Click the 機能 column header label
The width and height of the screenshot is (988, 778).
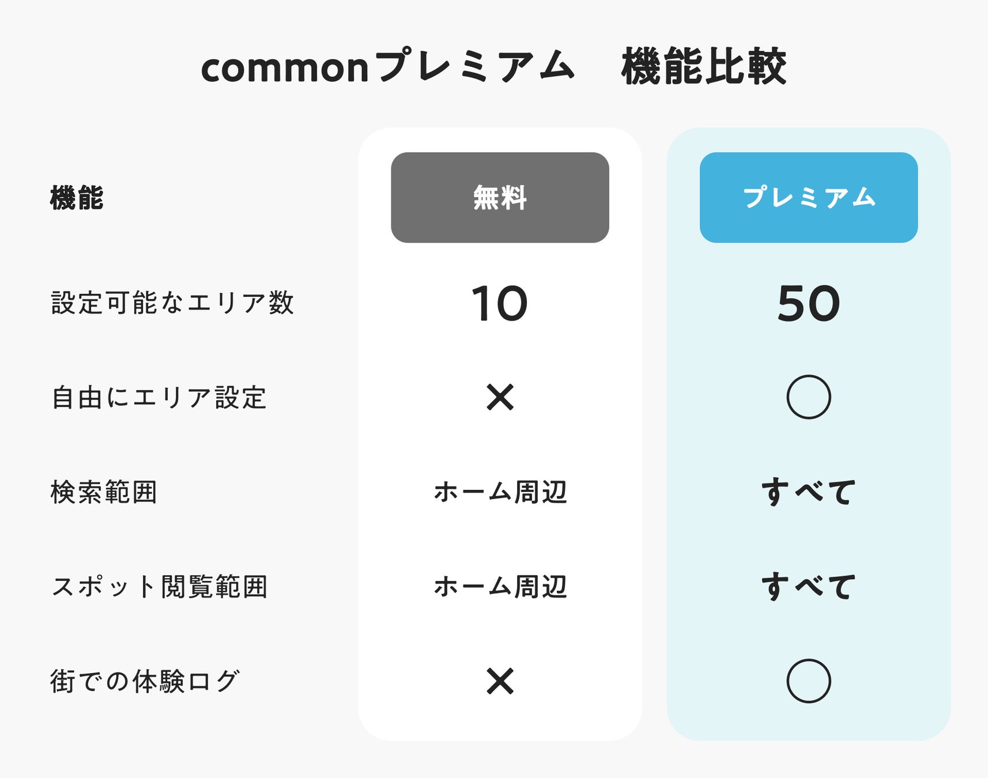(77, 198)
